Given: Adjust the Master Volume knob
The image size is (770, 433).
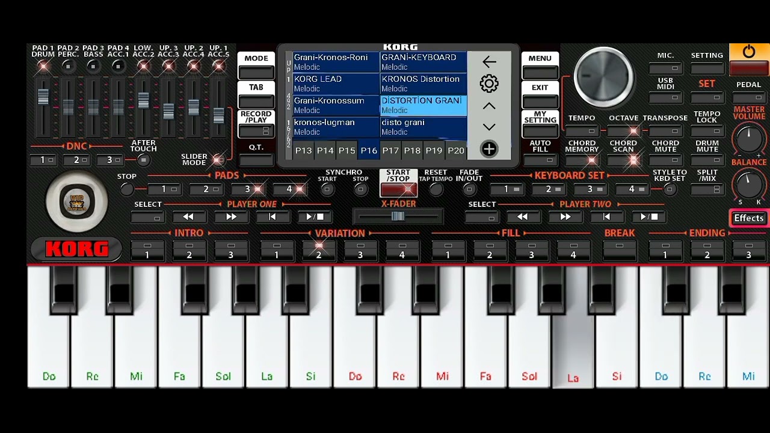Looking at the screenshot, I should 749,138.
